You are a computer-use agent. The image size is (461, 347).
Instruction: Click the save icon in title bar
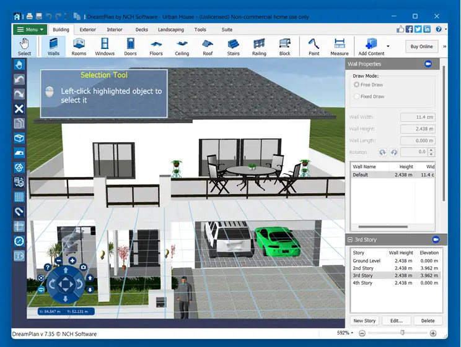point(39,17)
